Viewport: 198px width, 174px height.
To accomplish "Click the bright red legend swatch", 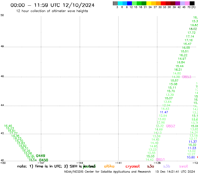I will (x=163, y=3).
